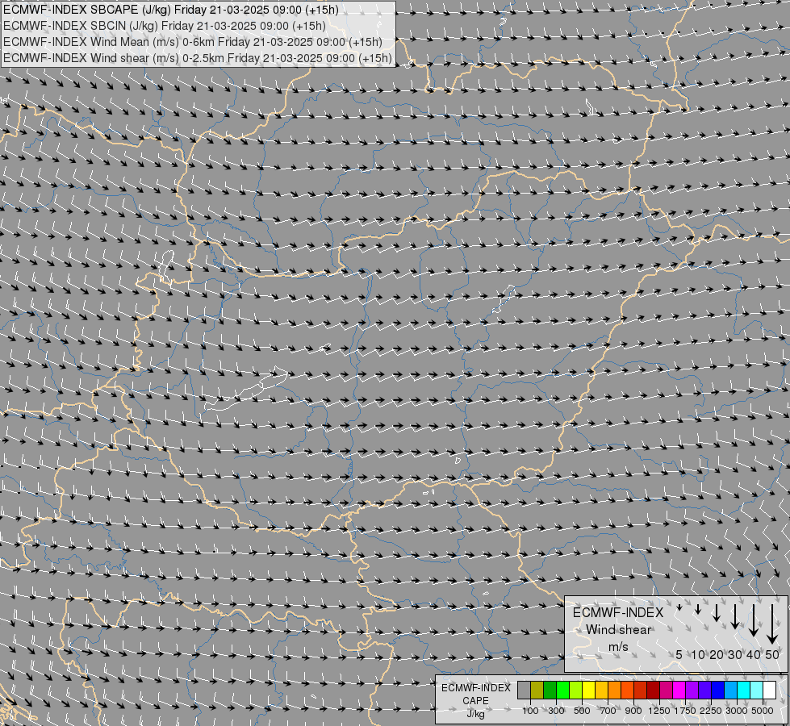The image size is (790, 726).
Task: Click the CAPE scale value 5000
Action: point(763,711)
